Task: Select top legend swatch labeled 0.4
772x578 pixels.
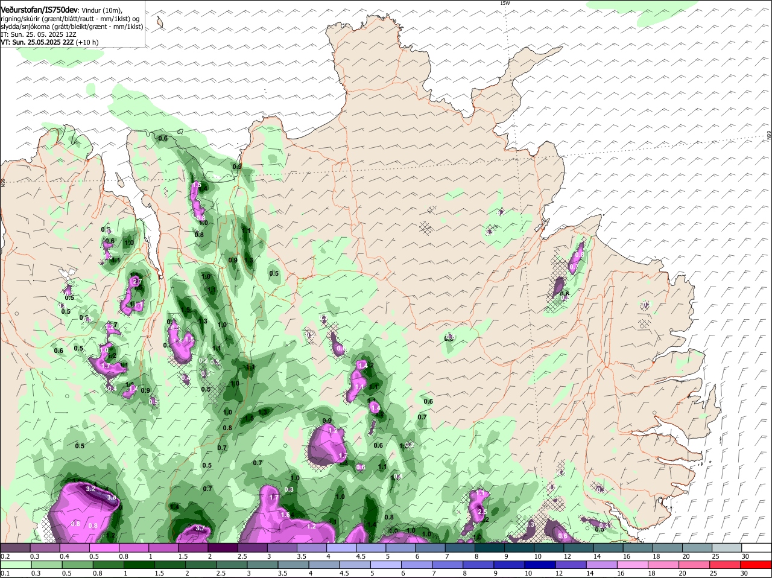Action: 75,547
